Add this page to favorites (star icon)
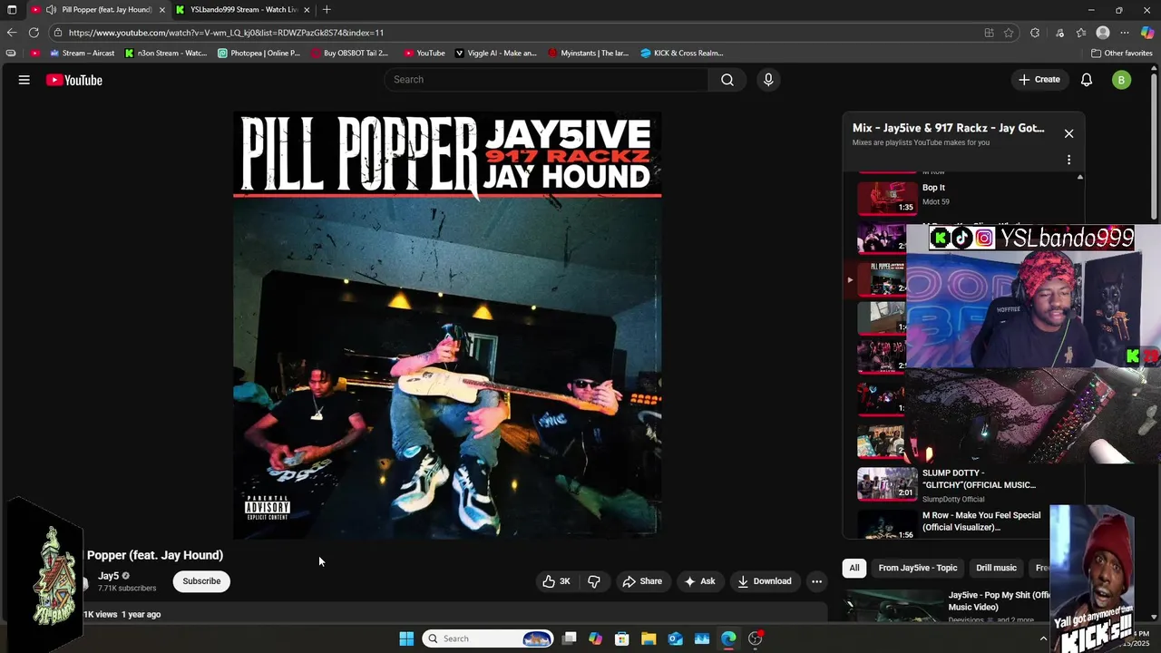 pos(1009,33)
